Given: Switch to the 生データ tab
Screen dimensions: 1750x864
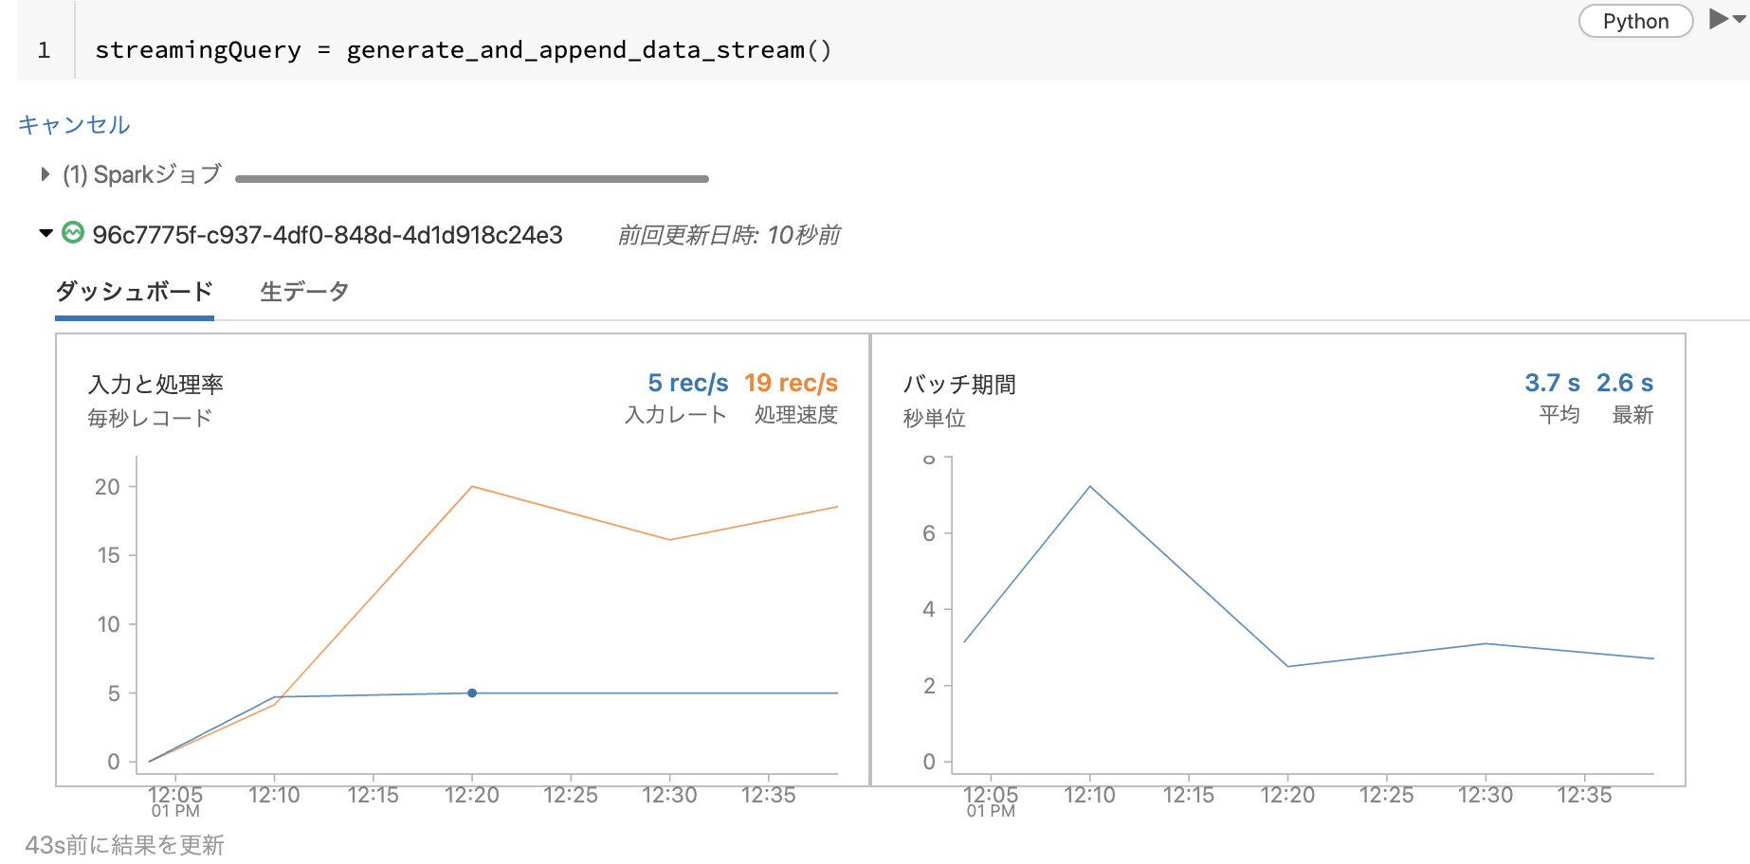Looking at the screenshot, I should [302, 292].
